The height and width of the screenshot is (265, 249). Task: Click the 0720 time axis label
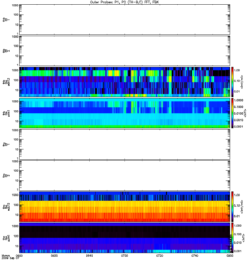click(x=160, y=256)
